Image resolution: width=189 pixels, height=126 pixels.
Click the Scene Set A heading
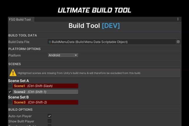[18, 81]
